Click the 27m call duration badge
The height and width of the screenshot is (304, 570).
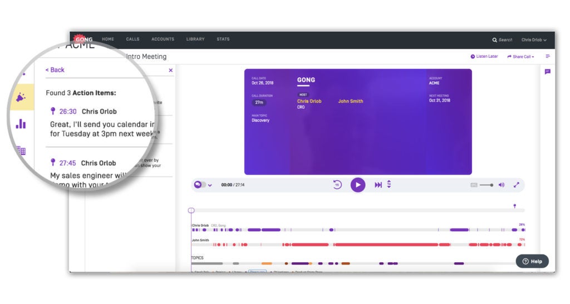click(x=259, y=102)
